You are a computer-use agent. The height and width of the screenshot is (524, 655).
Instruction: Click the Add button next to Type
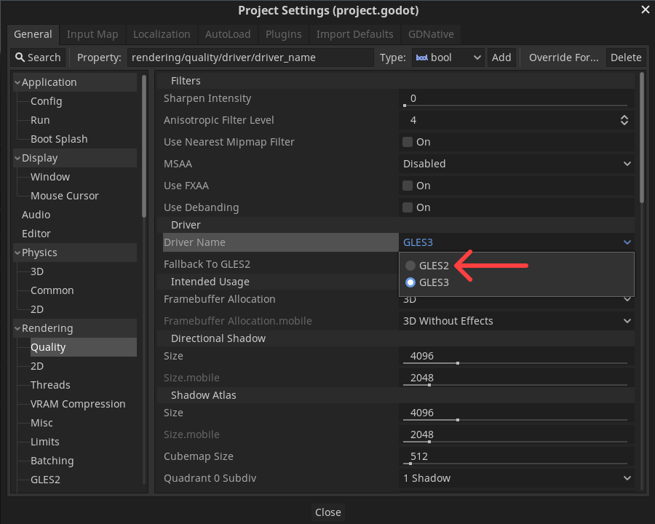pos(501,57)
